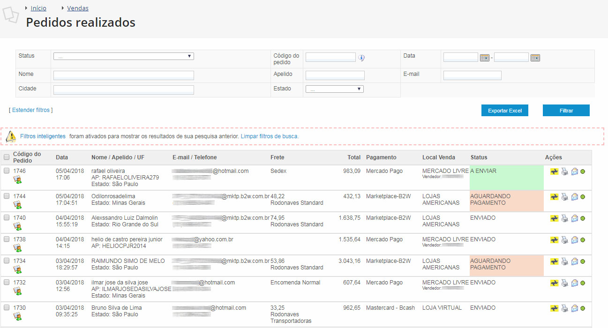The image size is (608, 328).
Task: Go to Início breadcrumb
Action: tap(38, 8)
